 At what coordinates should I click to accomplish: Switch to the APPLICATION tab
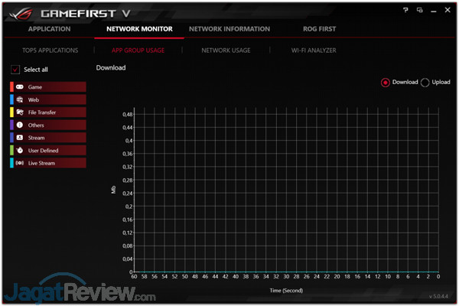coord(49,29)
